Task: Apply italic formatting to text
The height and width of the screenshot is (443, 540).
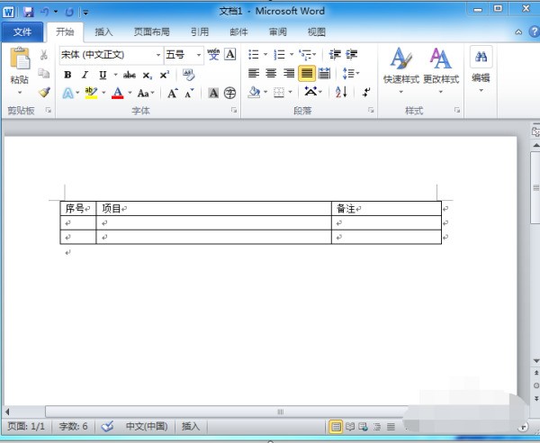Action: click(85, 75)
